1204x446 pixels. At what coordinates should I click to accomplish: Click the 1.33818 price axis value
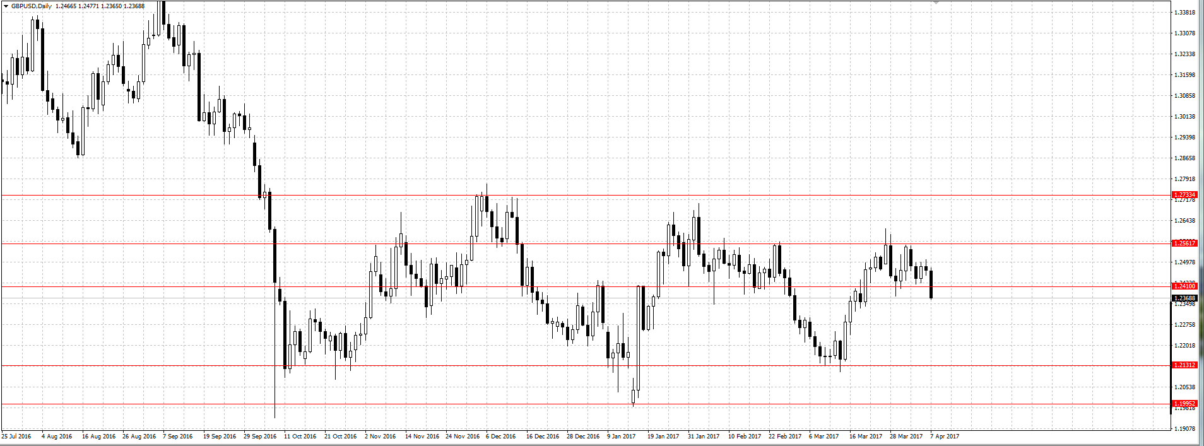[1184, 13]
